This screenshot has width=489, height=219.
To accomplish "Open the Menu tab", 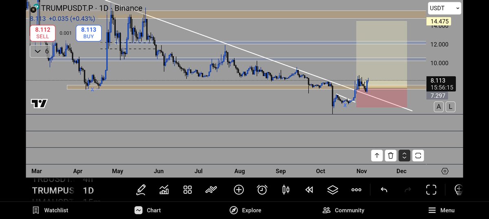I will click(x=441, y=210).
